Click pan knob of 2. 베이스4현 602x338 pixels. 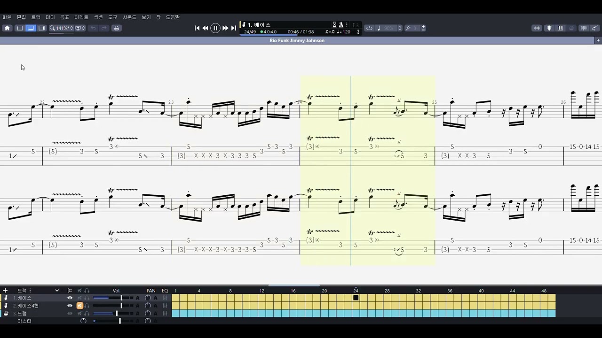pyautogui.click(x=148, y=306)
